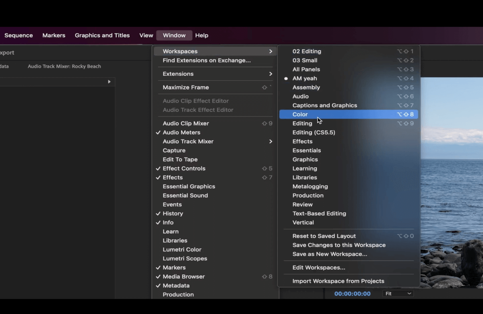Screen dimensions: 483x314
Task: Switch to Captions and Graphics workspace
Action: pyautogui.click(x=349, y=105)
